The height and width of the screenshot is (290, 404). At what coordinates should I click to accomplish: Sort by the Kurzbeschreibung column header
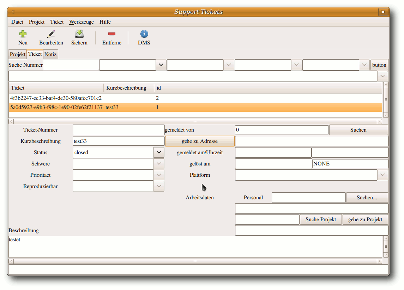pyautogui.click(x=128, y=88)
